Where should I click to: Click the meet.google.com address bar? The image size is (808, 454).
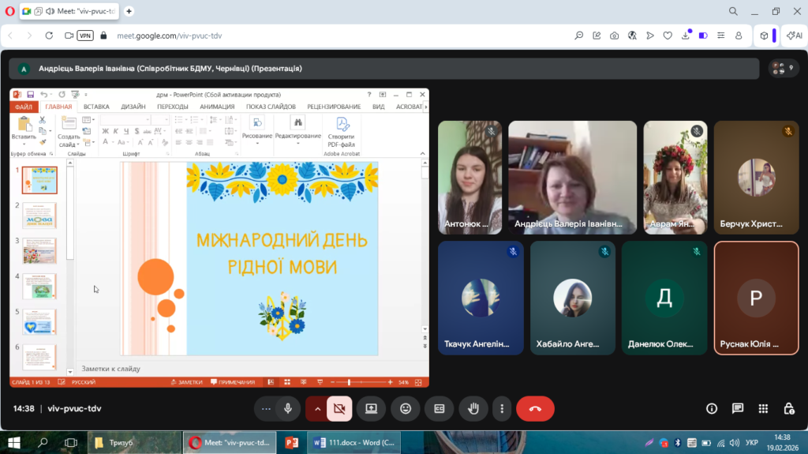(x=316, y=36)
